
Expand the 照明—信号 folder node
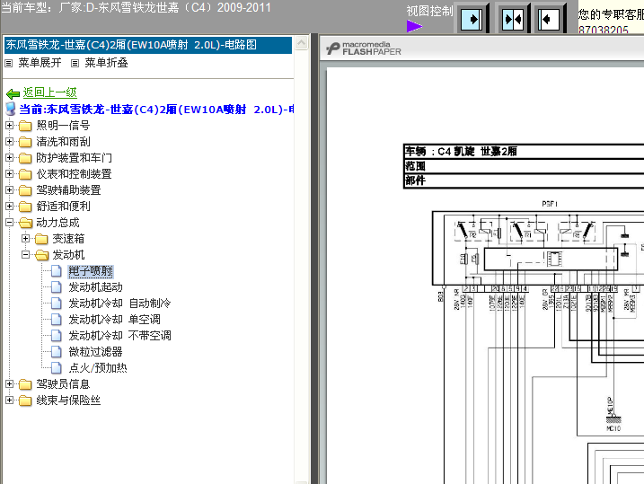[x=10, y=125]
